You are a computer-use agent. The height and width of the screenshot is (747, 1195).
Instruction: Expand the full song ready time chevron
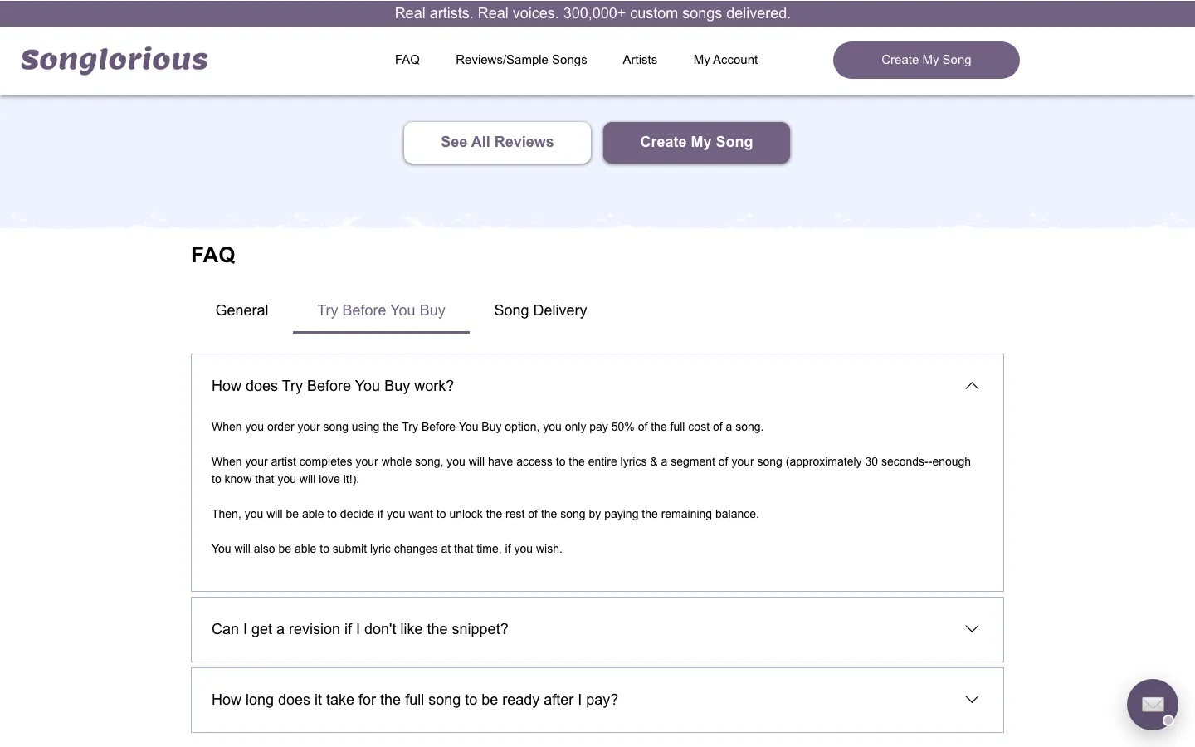pyautogui.click(x=972, y=700)
